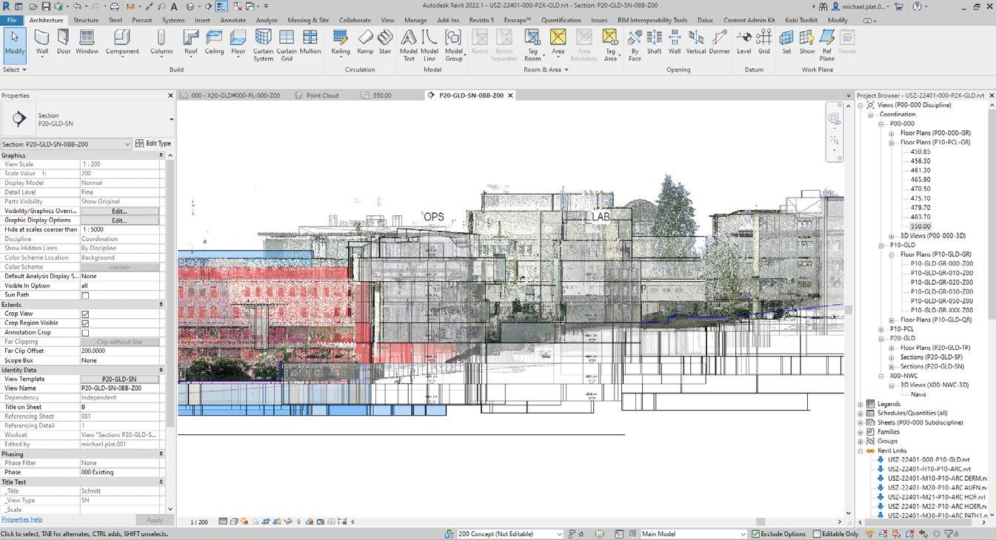This screenshot has width=996, height=540.
Task: Enable the Annotation Crop checkbox
Action: [x=85, y=333]
